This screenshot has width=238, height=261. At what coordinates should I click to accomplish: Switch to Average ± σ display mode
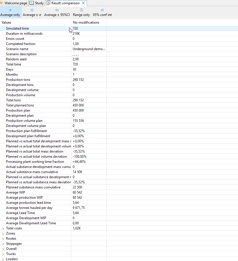point(32,12)
